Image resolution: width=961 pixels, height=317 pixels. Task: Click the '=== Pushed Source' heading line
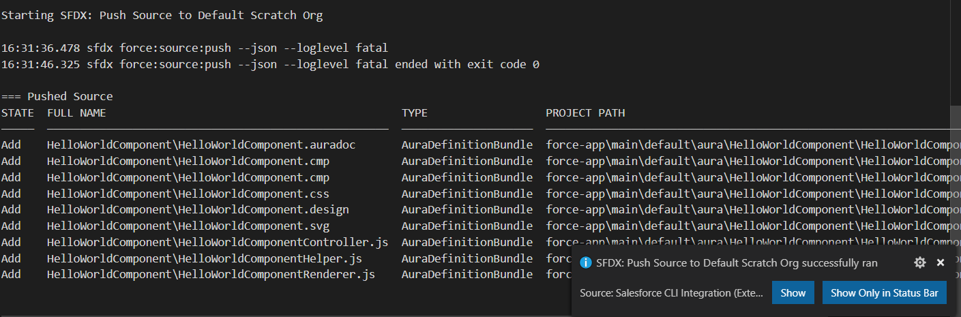click(x=57, y=97)
